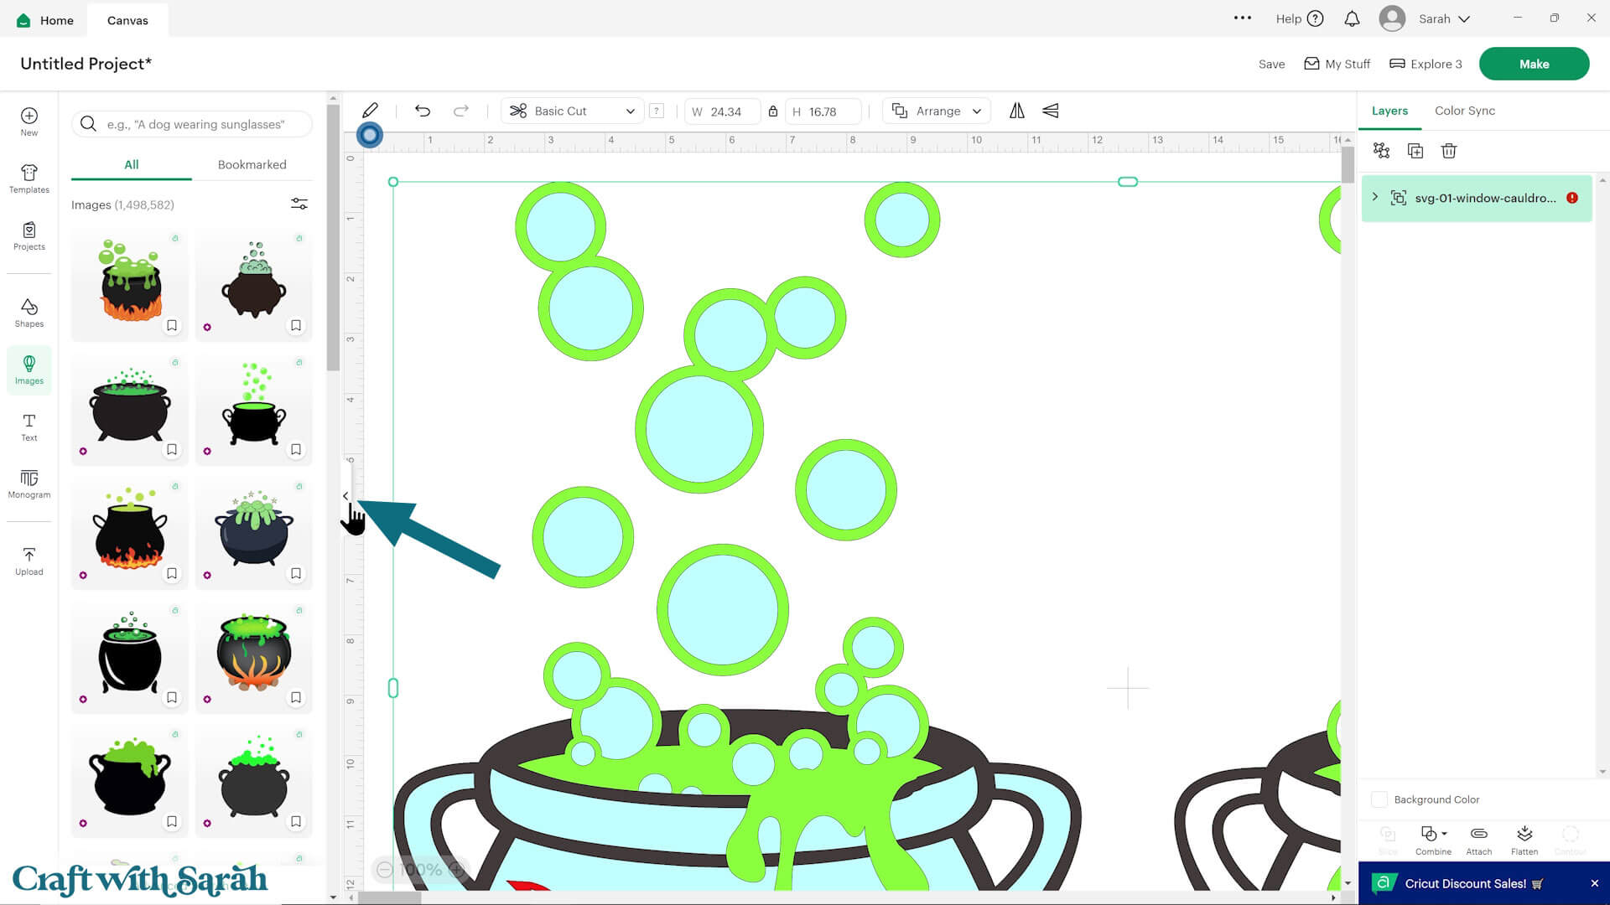Open the Upload sidebar tool

point(29,561)
